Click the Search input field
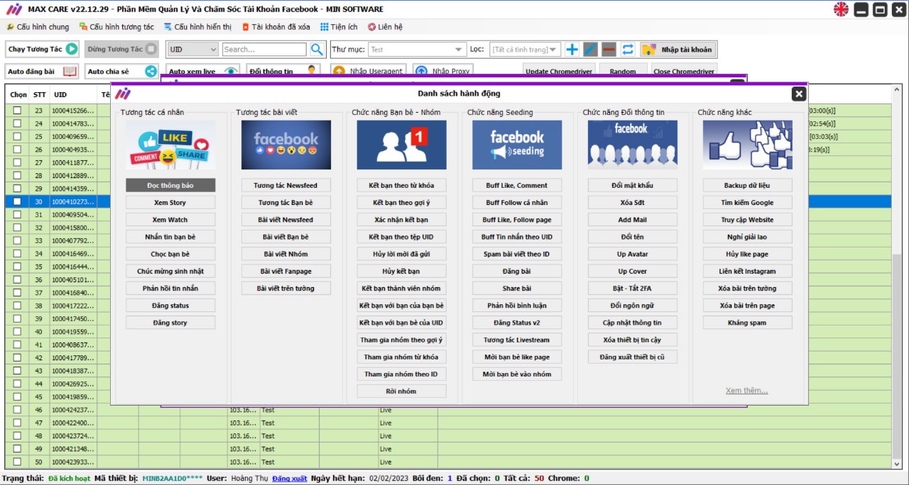Viewport: 909px width, 485px height. click(264, 50)
